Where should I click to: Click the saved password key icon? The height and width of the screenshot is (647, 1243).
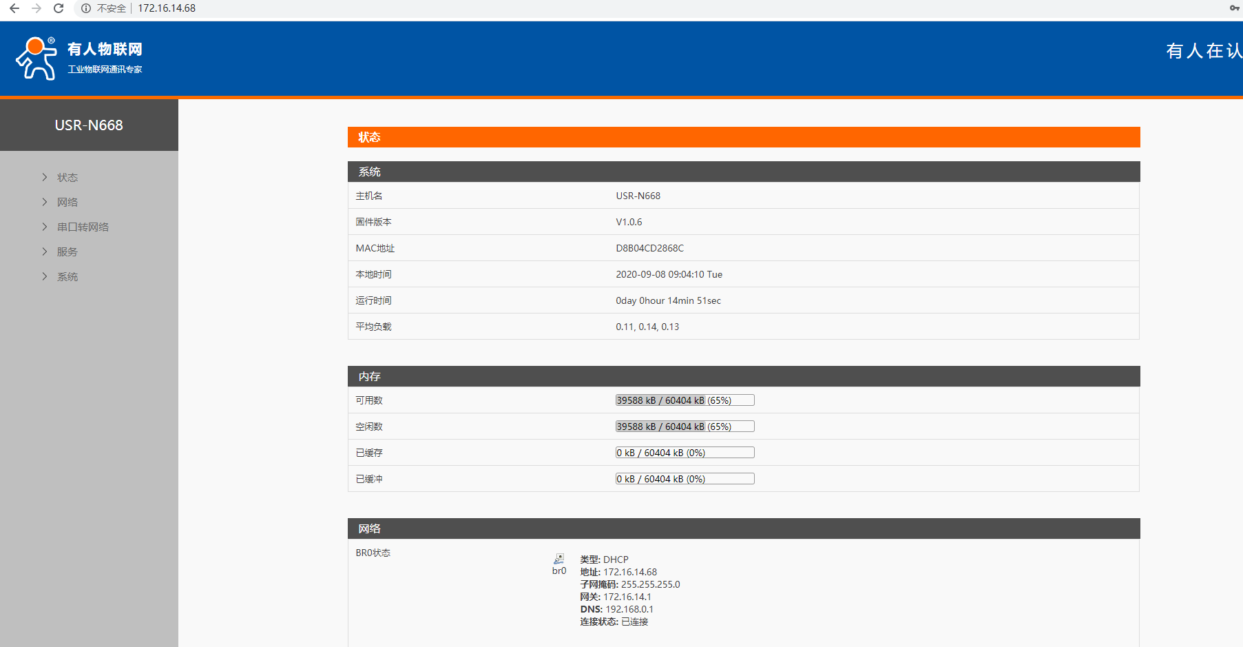(x=1234, y=8)
